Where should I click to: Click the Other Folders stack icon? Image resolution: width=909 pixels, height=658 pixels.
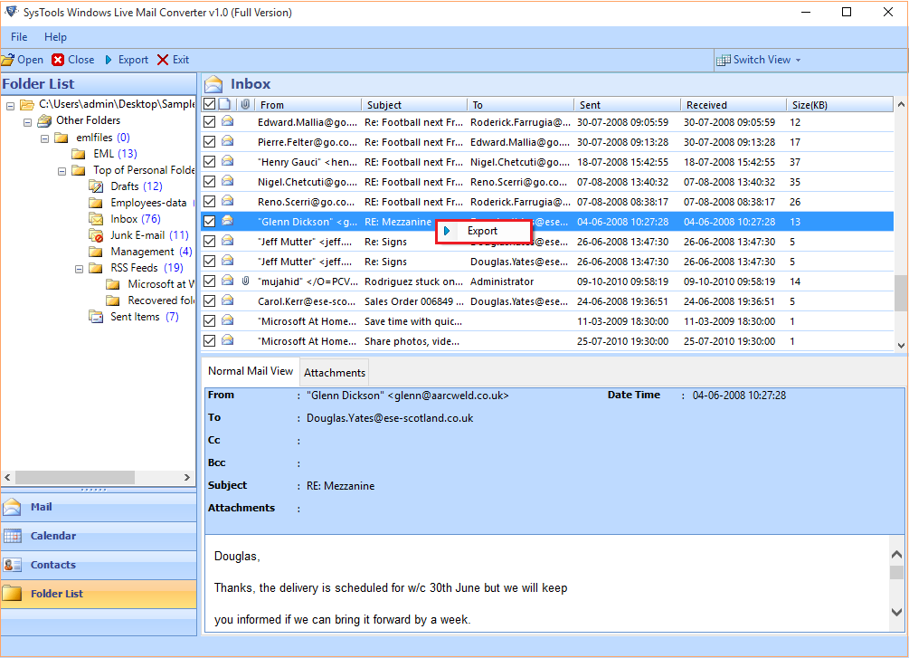44,120
